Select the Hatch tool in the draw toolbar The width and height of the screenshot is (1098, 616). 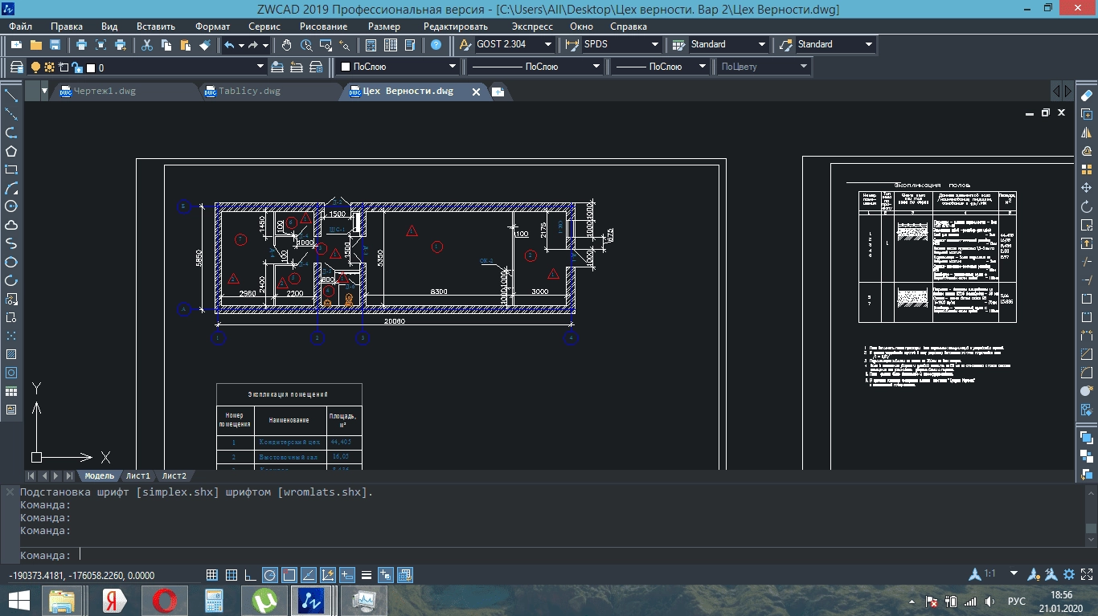pyautogui.click(x=11, y=354)
